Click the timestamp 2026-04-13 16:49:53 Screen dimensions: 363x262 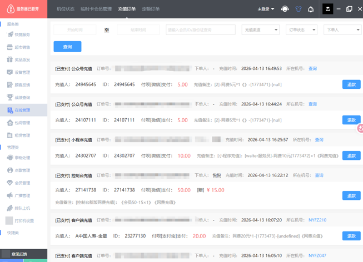point(261,68)
